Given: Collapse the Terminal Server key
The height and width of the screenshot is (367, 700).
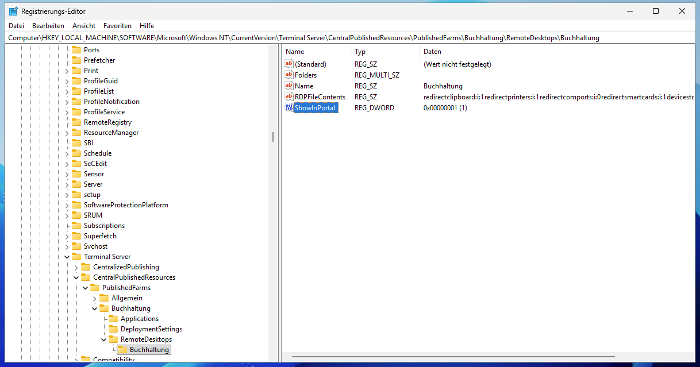Looking at the screenshot, I should pos(67,257).
